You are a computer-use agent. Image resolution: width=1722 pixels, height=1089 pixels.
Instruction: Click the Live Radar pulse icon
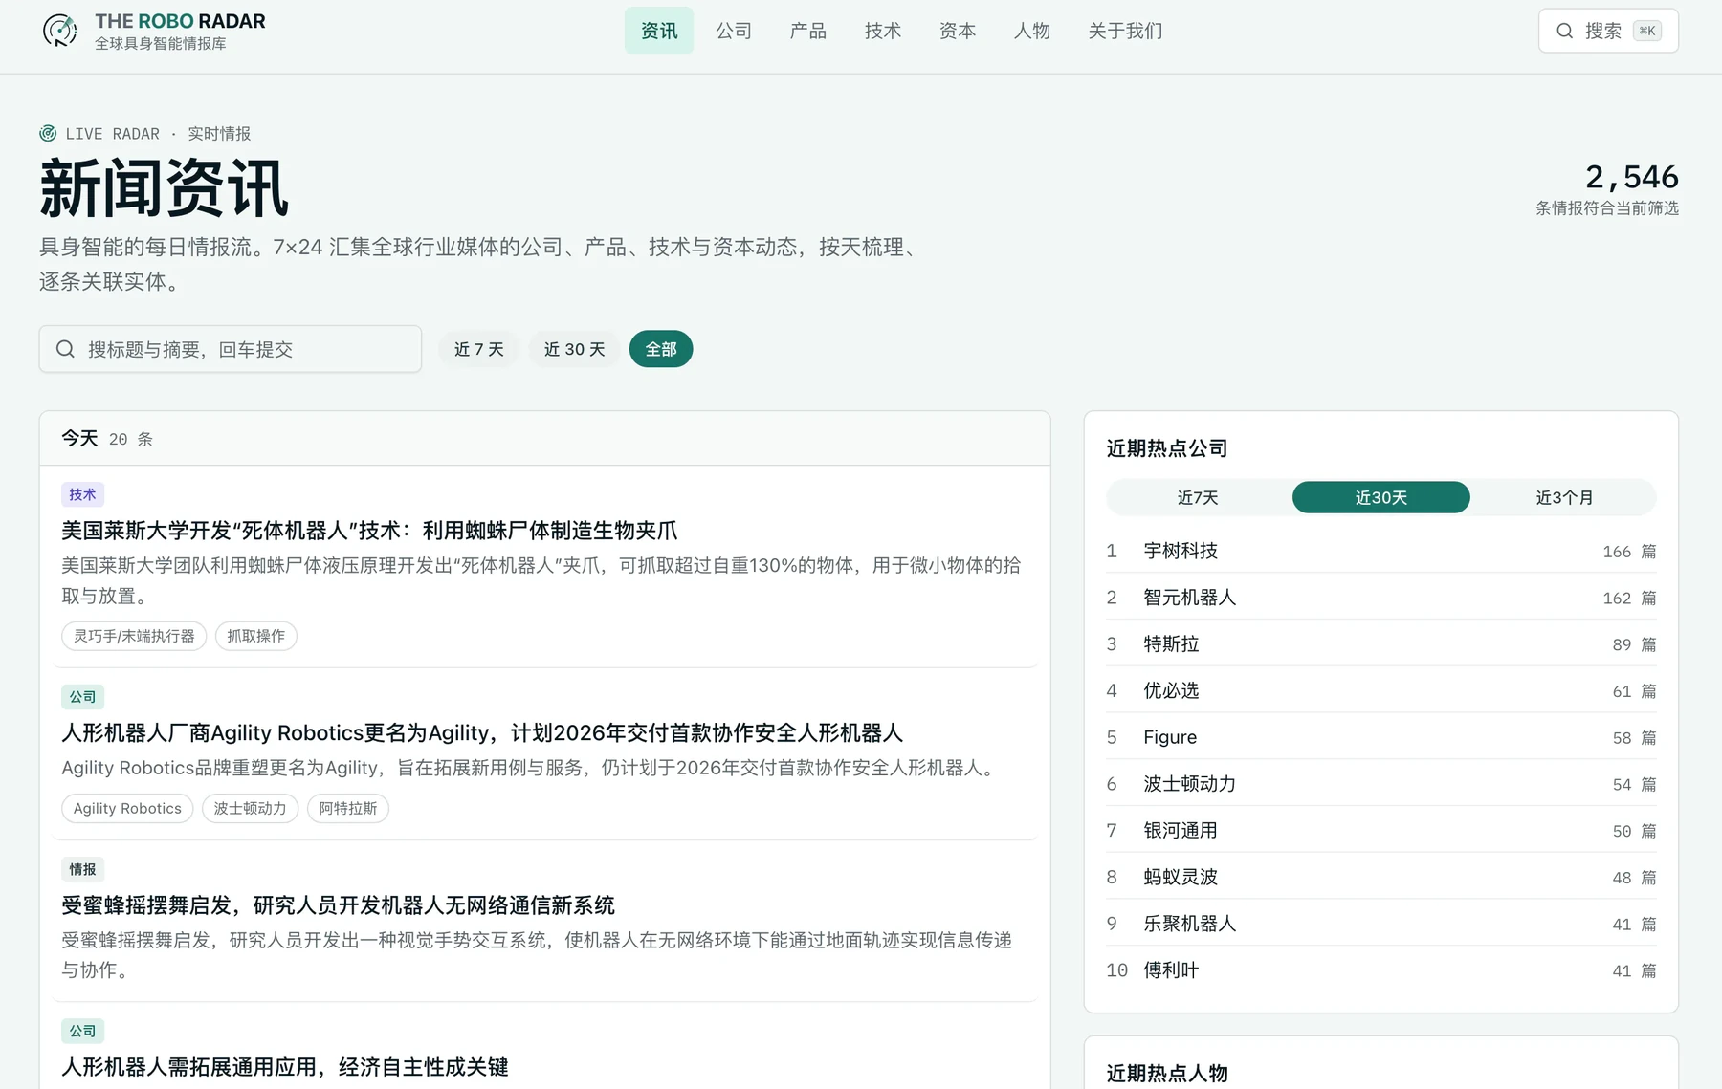pos(48,133)
